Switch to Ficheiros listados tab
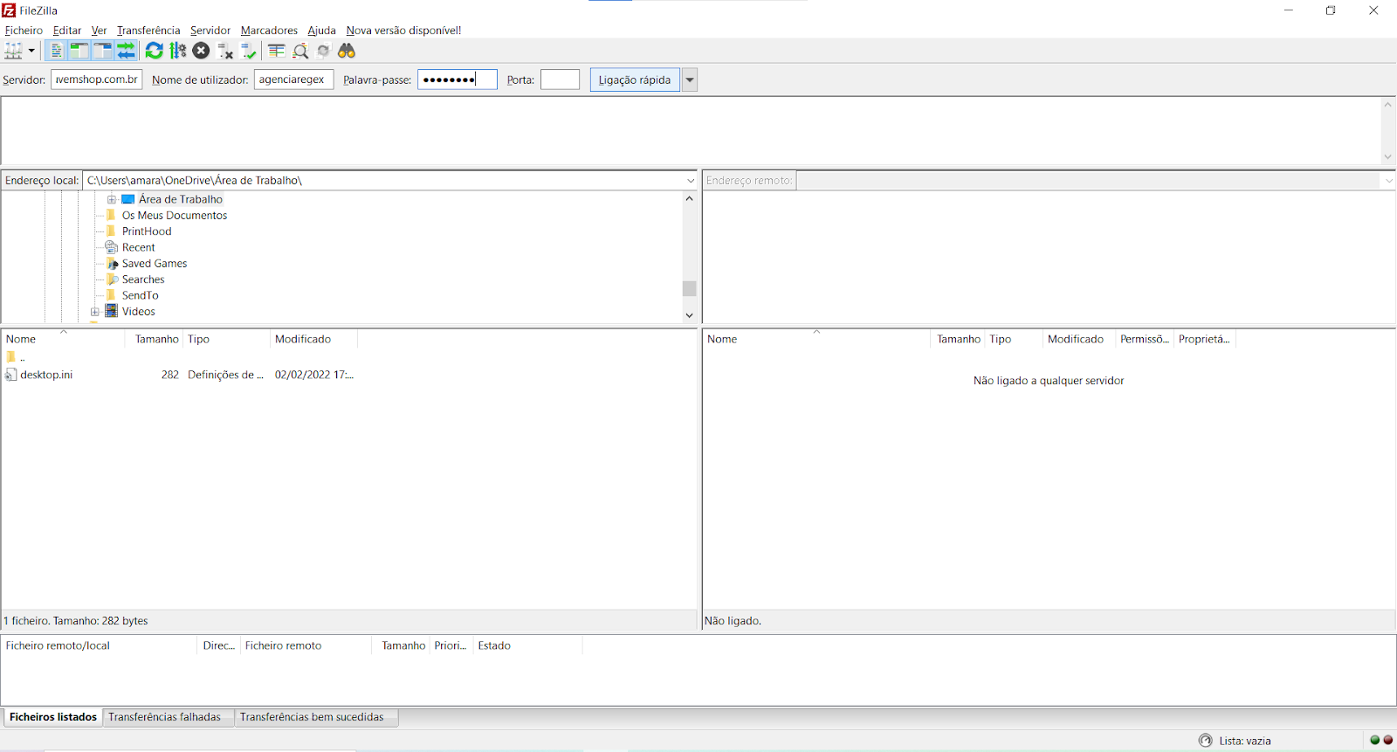The height and width of the screenshot is (752, 1397). 53,717
